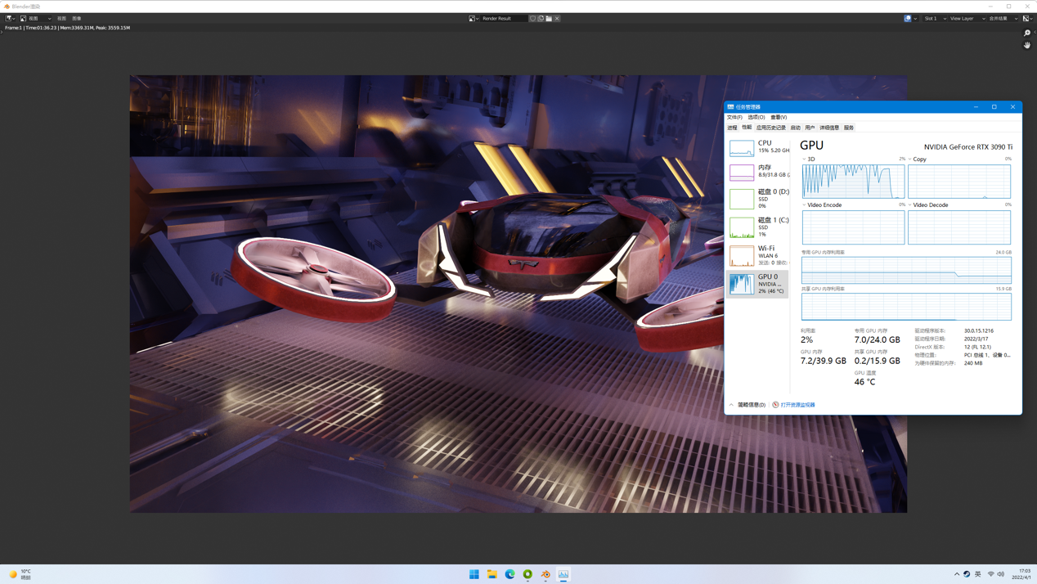
Task: Collapse details with 简略信息(D) button
Action: point(748,405)
